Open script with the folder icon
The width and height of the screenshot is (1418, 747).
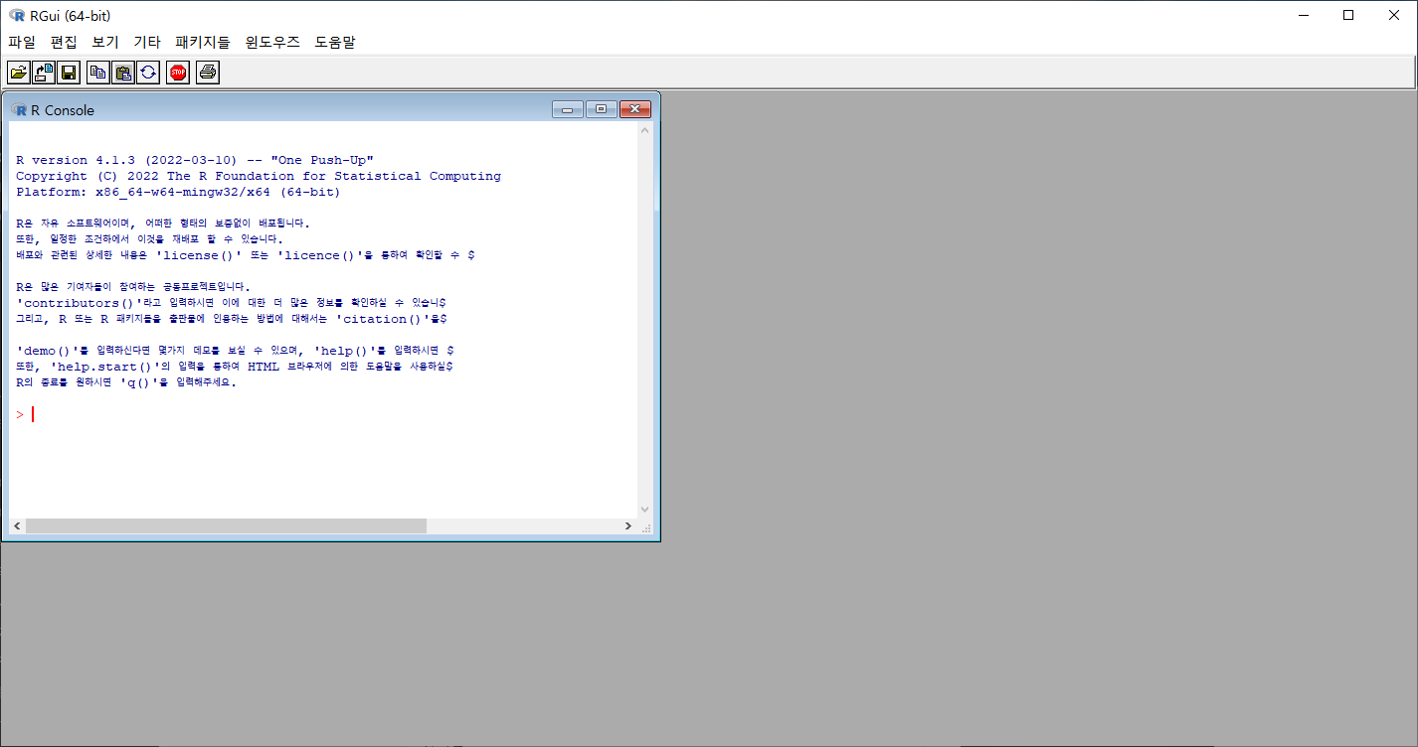coord(19,73)
